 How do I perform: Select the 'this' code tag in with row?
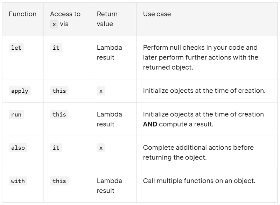(59, 181)
